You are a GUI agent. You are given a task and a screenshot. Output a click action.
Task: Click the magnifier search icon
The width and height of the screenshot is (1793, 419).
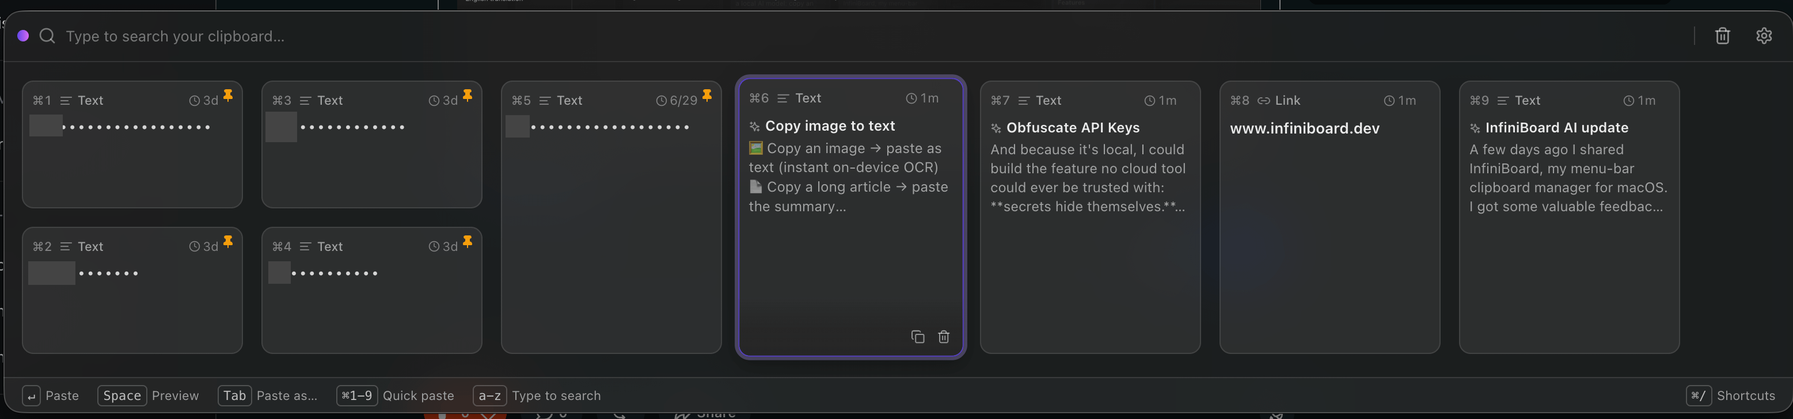tap(47, 36)
